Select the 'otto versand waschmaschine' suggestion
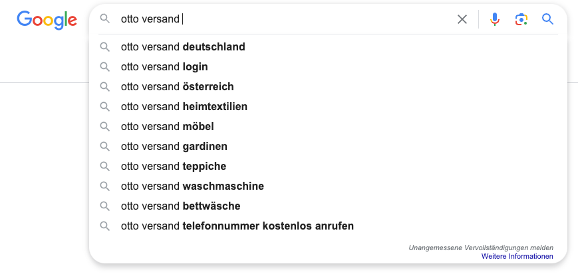The height and width of the screenshot is (274, 578). click(x=192, y=186)
